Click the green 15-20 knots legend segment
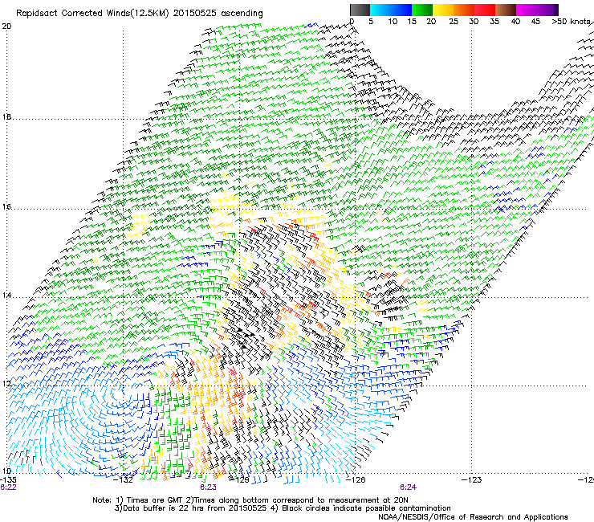594x522 pixels. pos(422,10)
